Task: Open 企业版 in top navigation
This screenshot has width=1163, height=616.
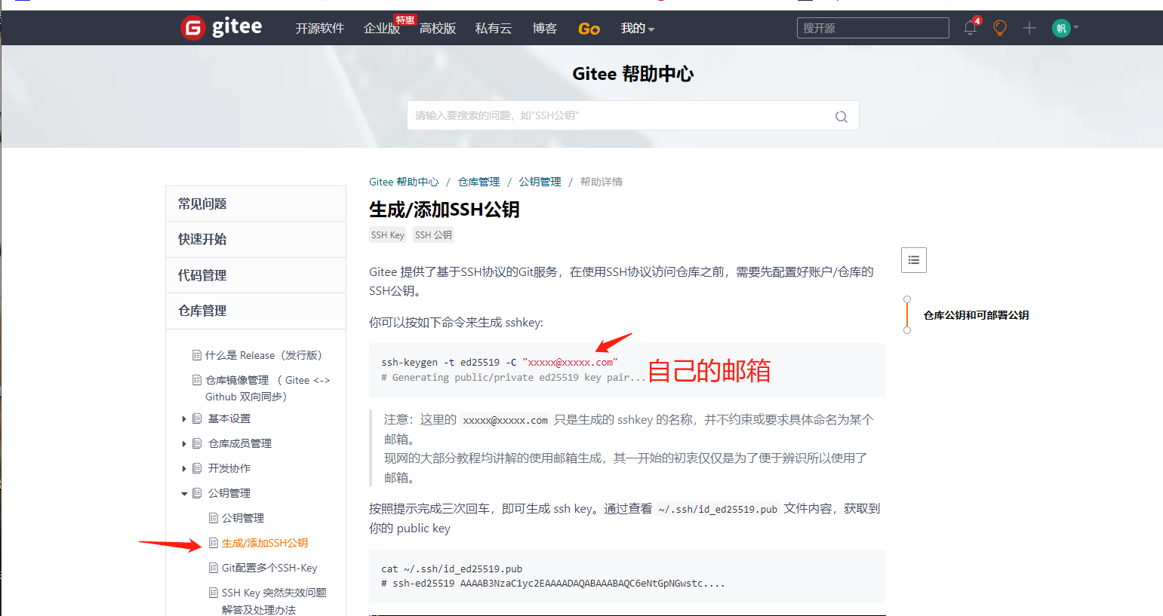Action: click(x=382, y=29)
